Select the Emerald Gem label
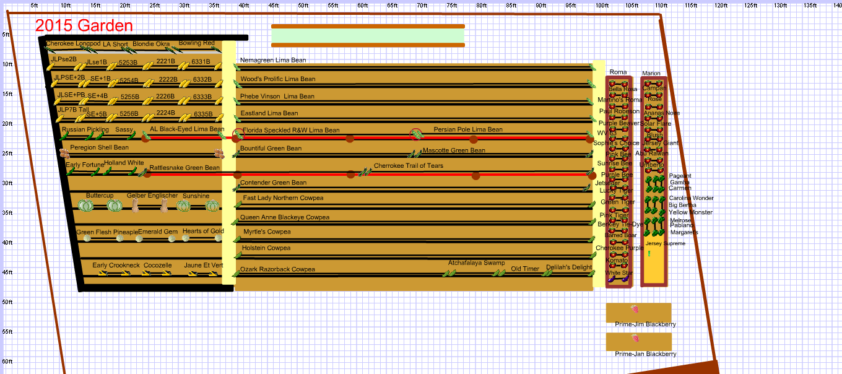 pyautogui.click(x=158, y=232)
